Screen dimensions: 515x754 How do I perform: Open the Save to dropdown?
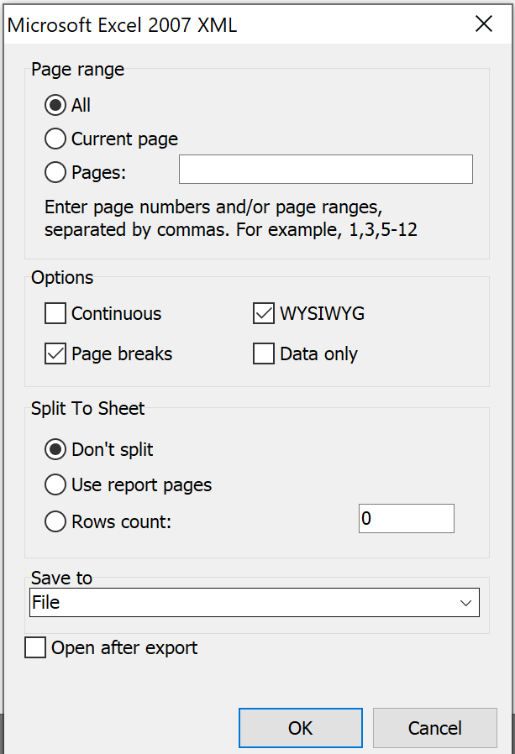coord(254,603)
